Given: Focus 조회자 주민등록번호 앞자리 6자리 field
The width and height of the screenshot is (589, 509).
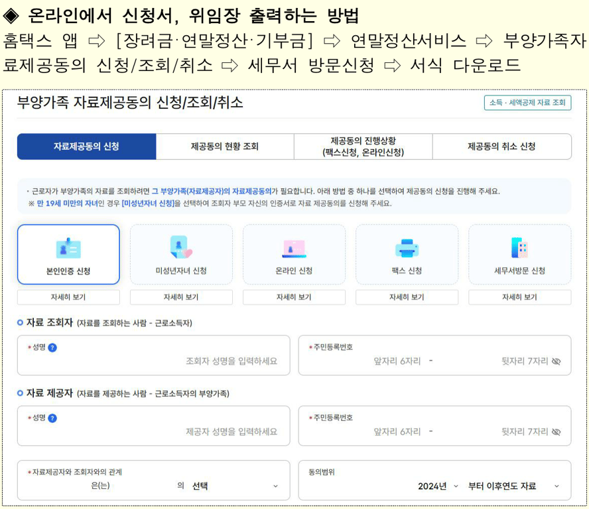Looking at the screenshot, I should point(397,361).
